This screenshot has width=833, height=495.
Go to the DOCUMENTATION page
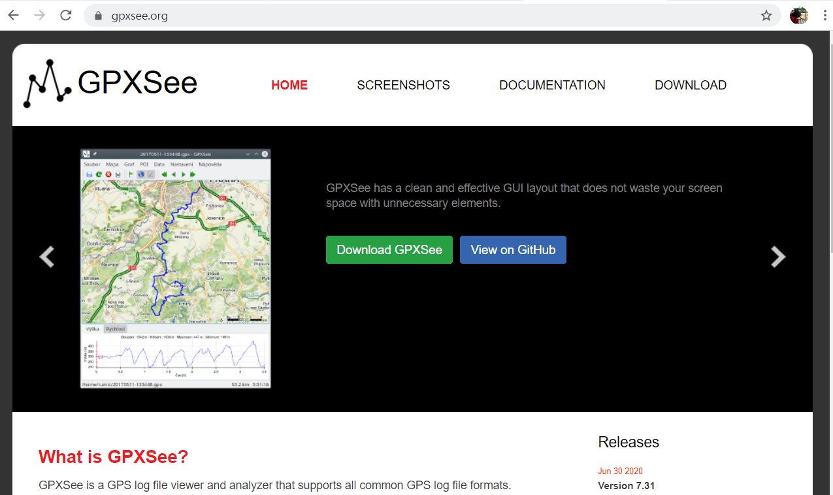(552, 85)
